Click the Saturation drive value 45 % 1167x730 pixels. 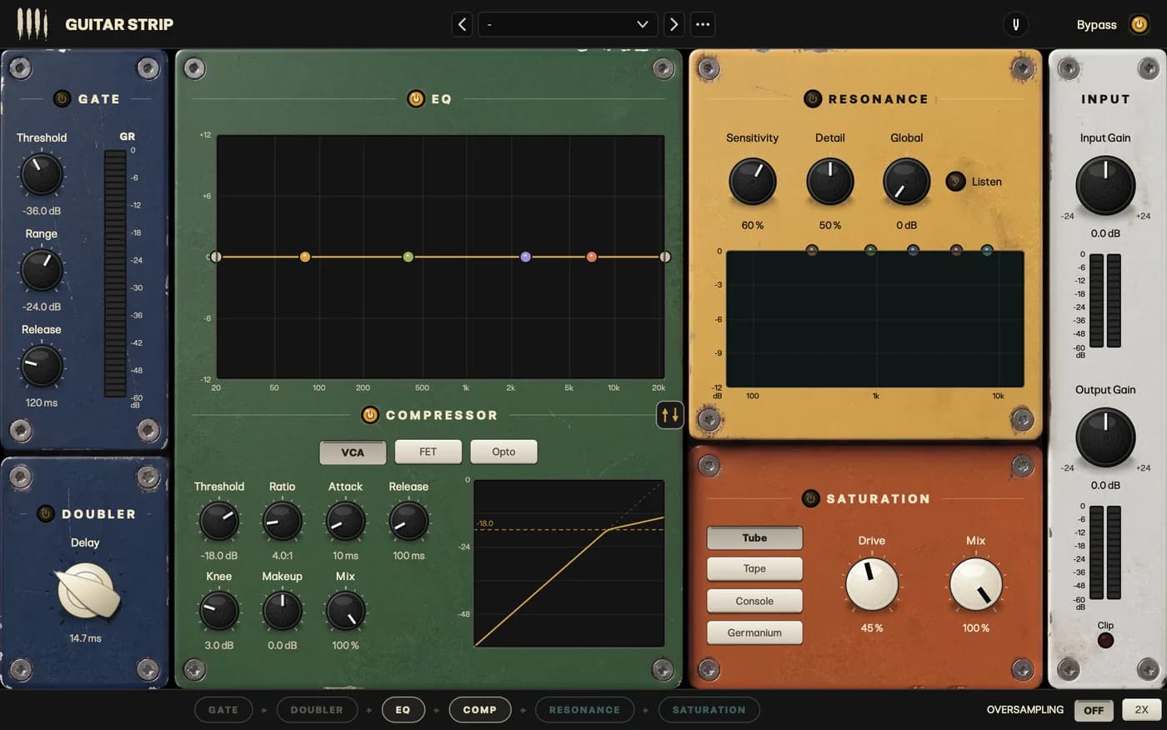point(872,627)
